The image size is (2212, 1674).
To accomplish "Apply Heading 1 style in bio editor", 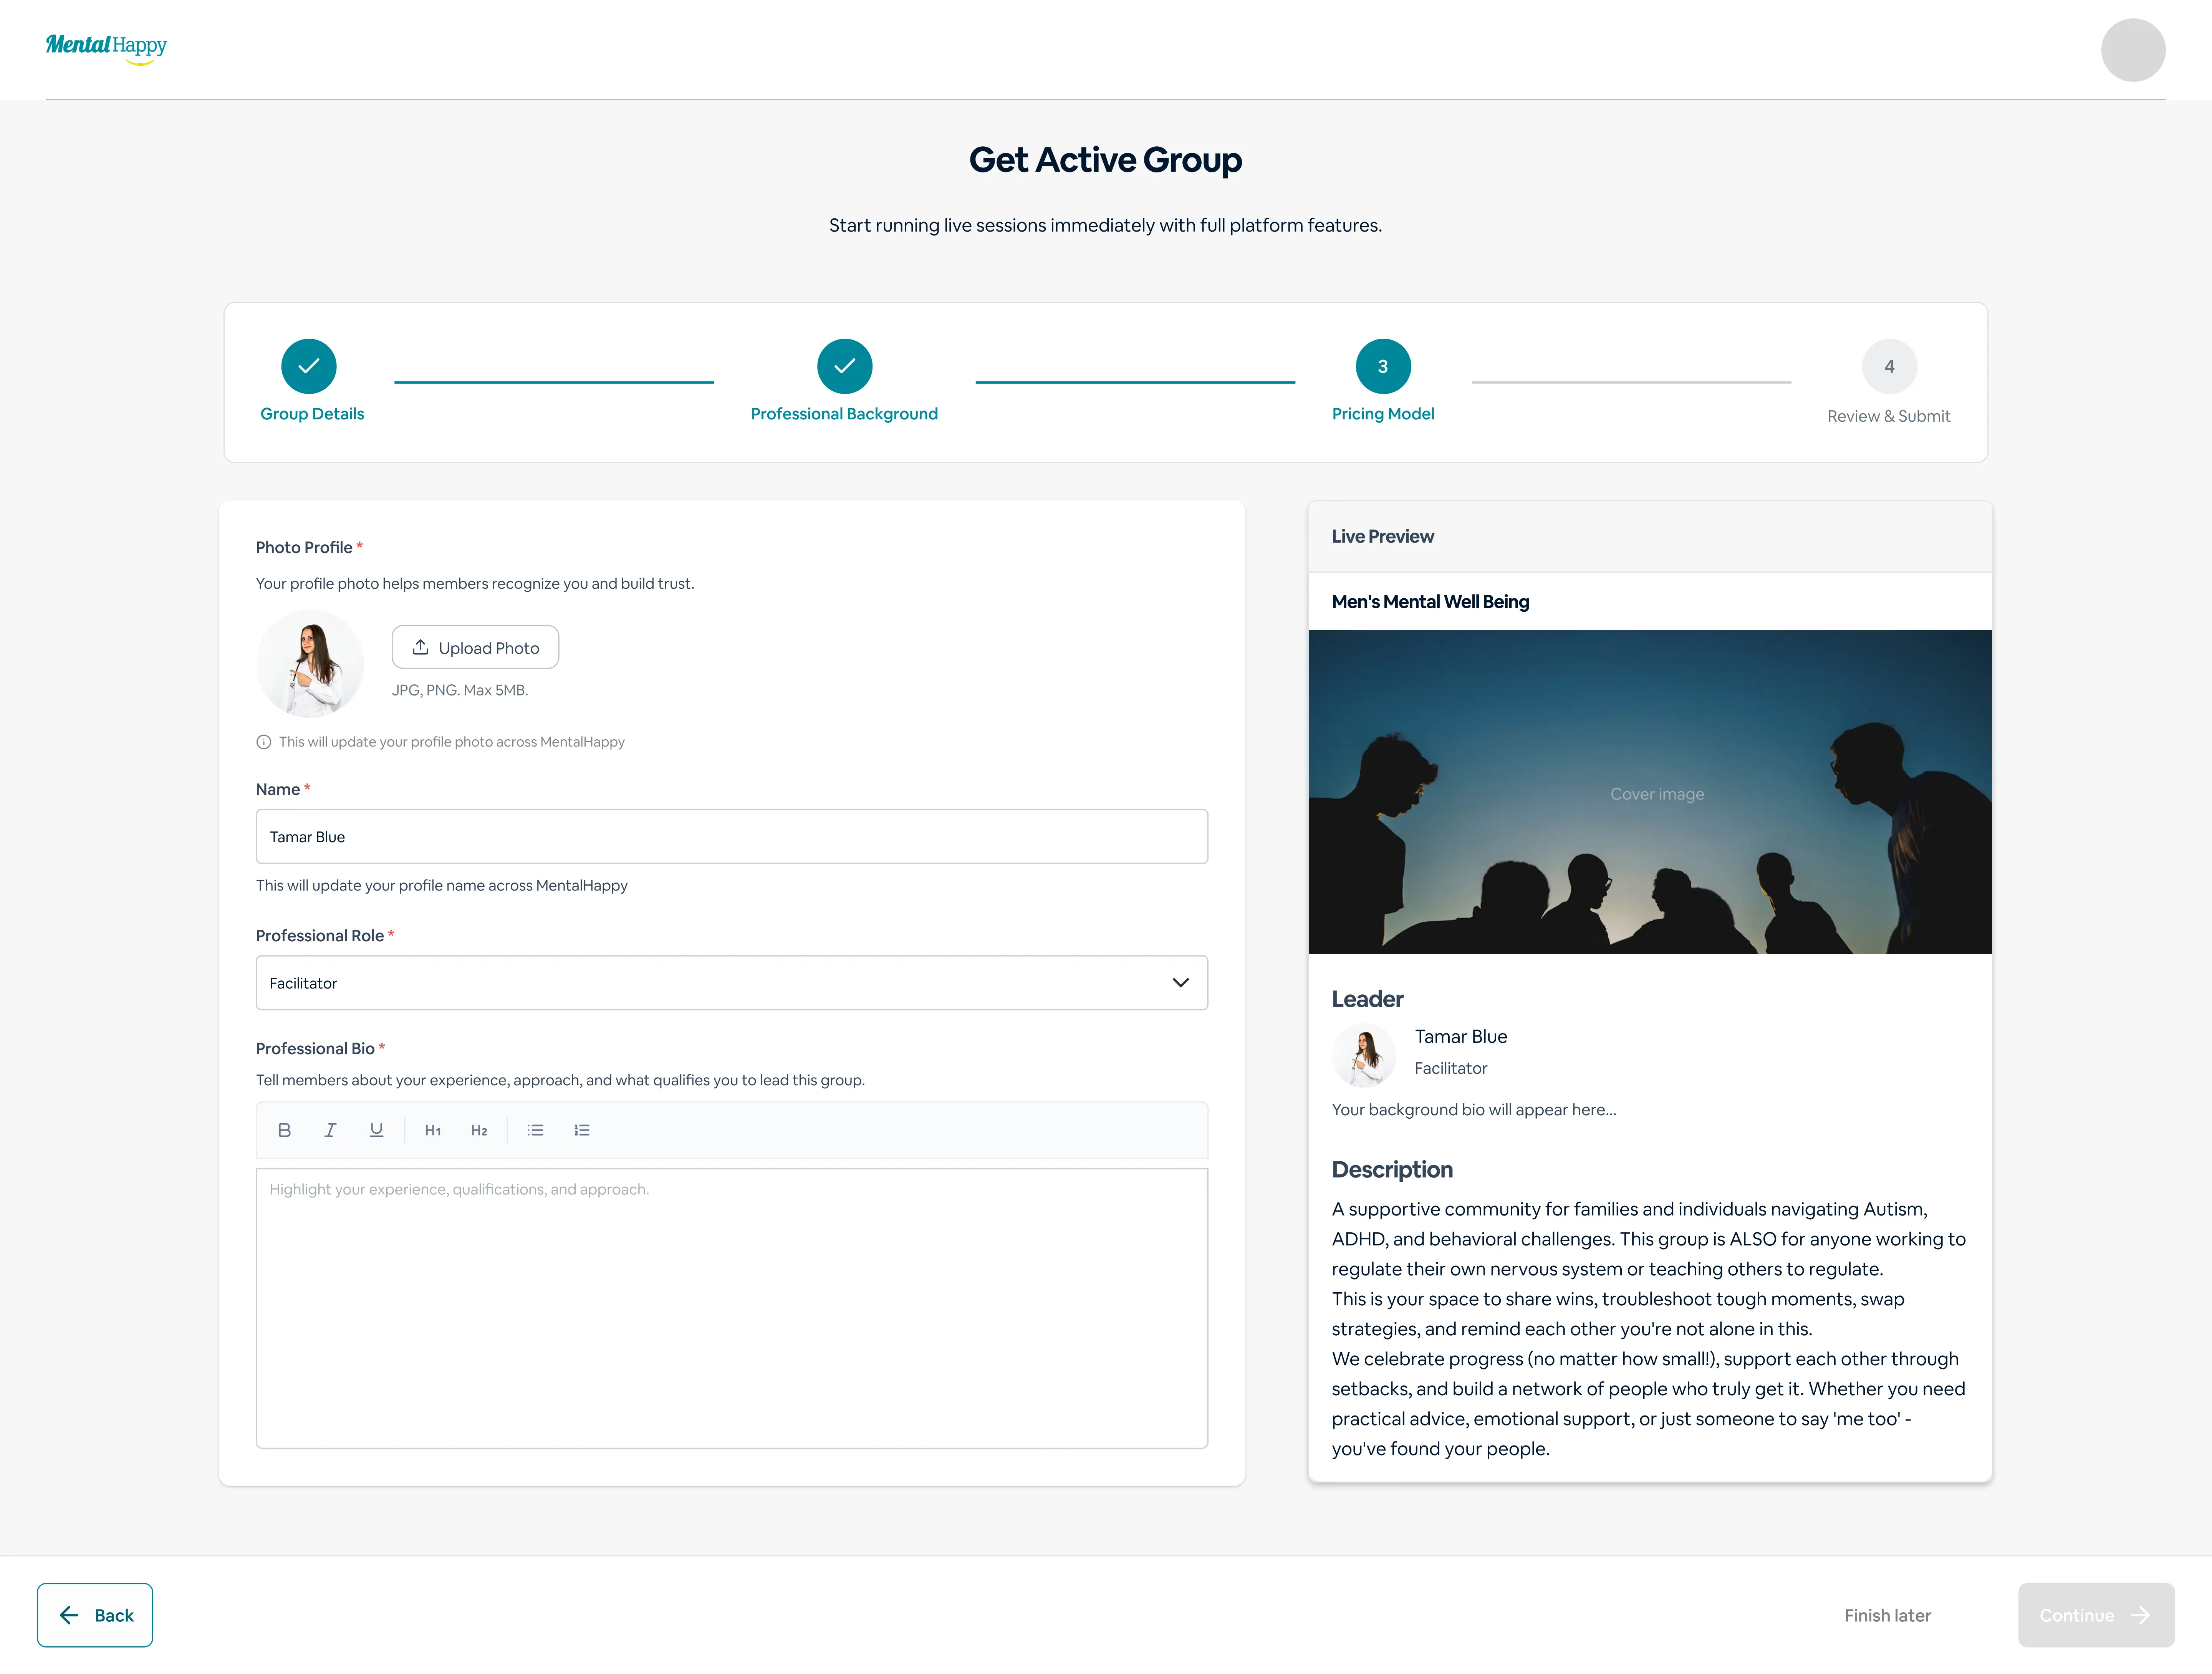I will 433,1130.
